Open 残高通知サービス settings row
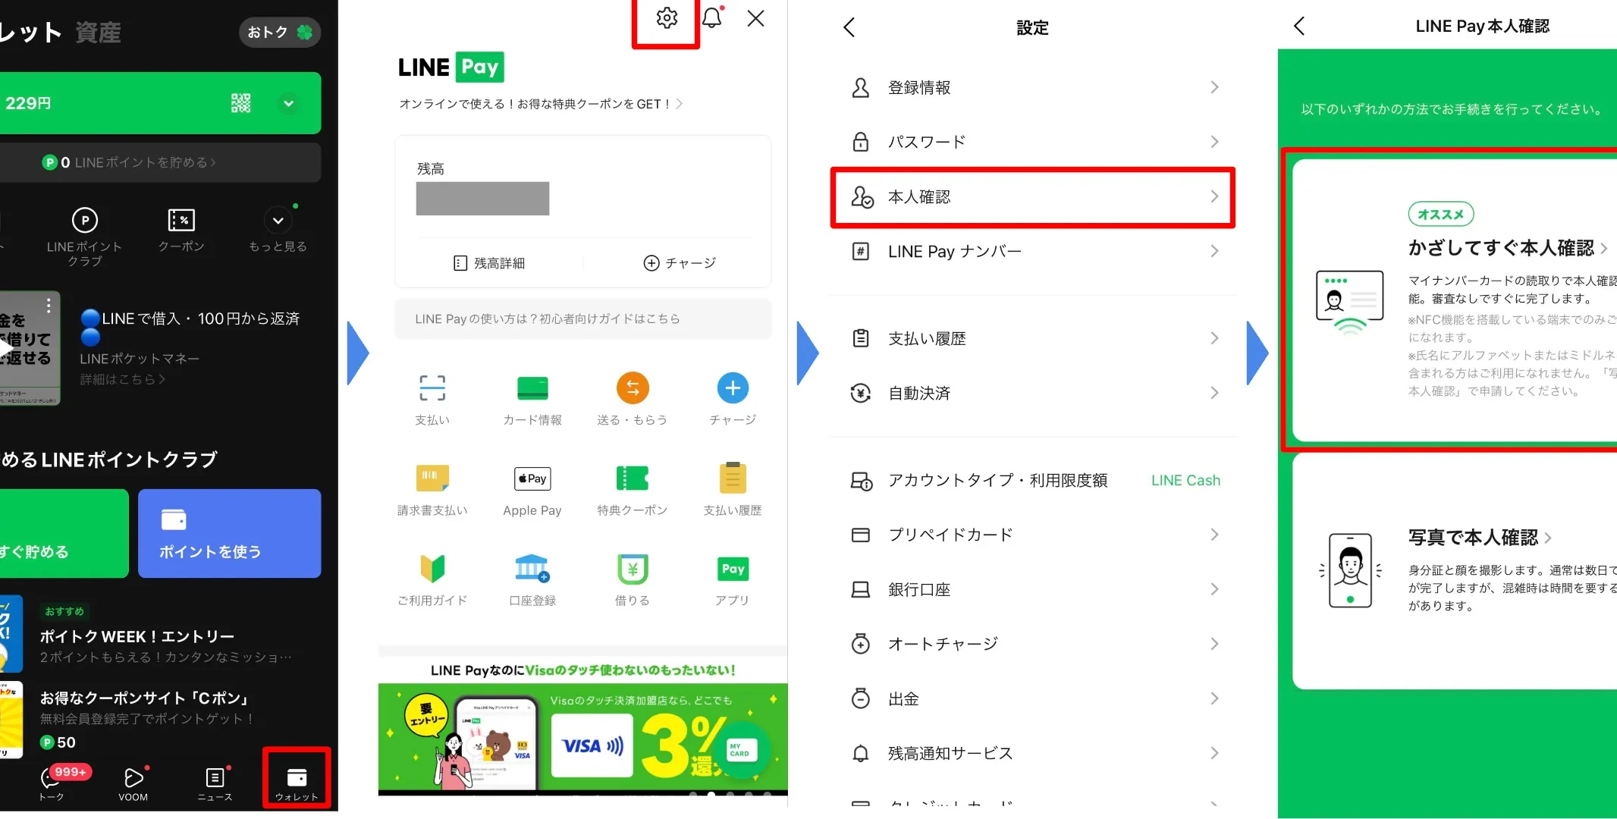This screenshot has width=1617, height=819. [1034, 753]
